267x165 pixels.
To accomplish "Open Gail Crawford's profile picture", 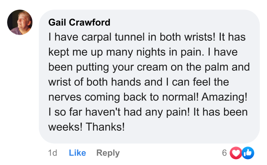I will click(20, 22).
